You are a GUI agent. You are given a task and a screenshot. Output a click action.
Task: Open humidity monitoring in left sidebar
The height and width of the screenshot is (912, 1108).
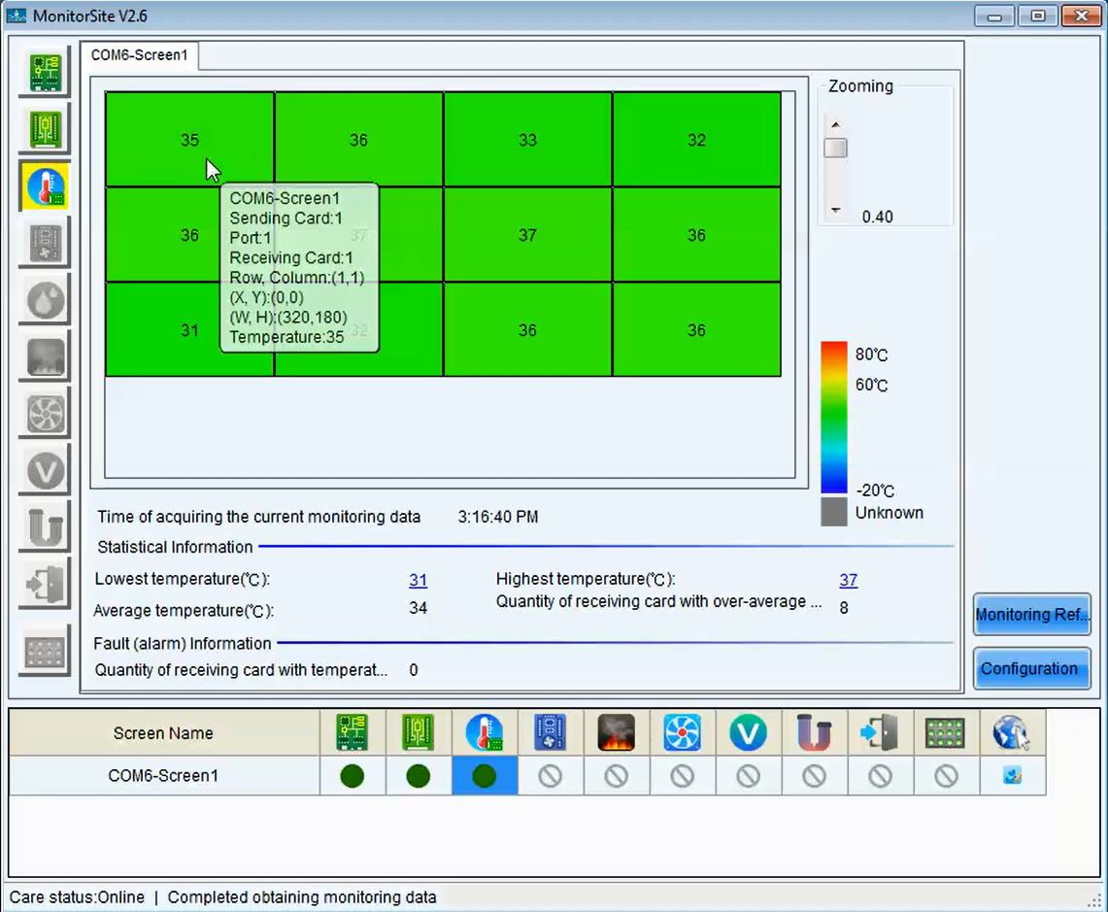45,301
